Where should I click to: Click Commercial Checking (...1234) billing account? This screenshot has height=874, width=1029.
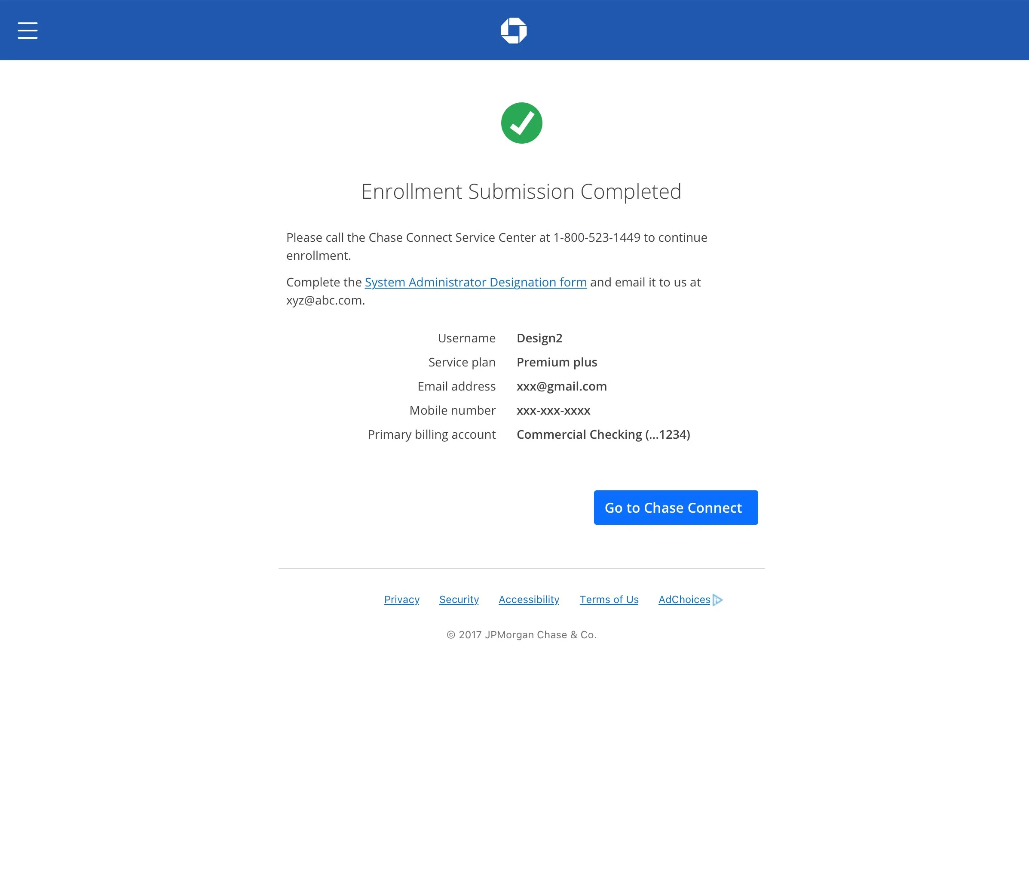[603, 434]
